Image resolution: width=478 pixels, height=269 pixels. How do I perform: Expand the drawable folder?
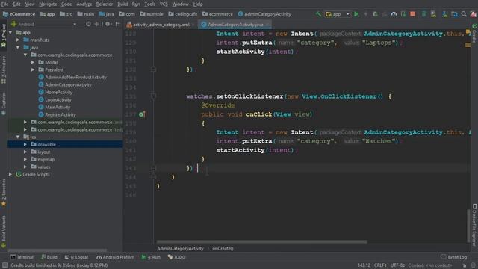pyautogui.click(x=25, y=144)
